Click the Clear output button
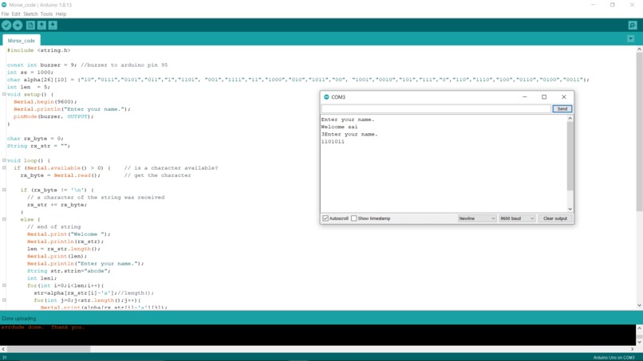Viewport: 643px width, 361px height. pos(554,218)
